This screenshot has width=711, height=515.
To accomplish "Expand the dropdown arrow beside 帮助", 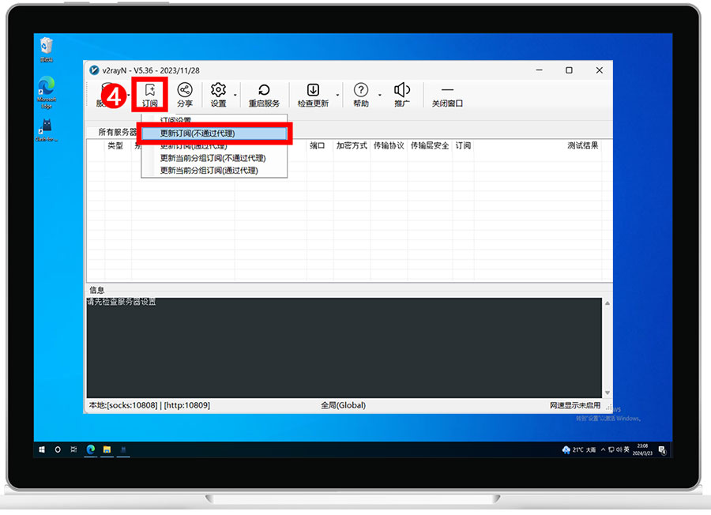I will point(379,96).
